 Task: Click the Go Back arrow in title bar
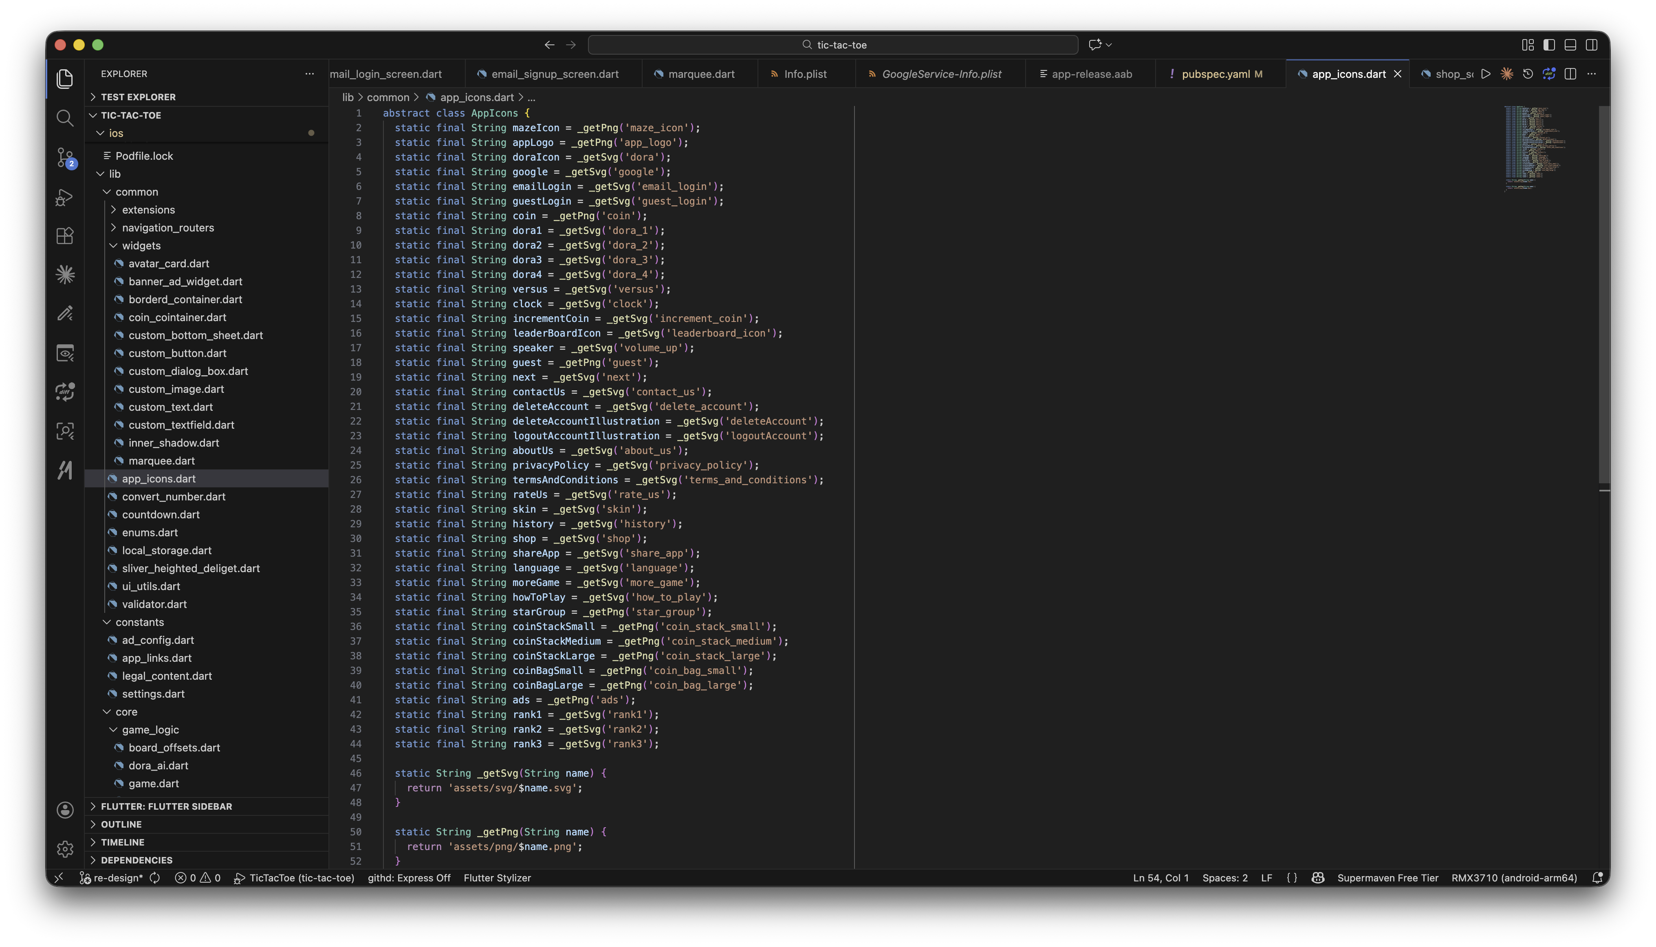click(x=550, y=45)
